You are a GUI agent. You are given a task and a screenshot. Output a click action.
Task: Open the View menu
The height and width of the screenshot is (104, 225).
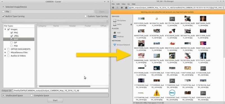[x=123, y=4]
